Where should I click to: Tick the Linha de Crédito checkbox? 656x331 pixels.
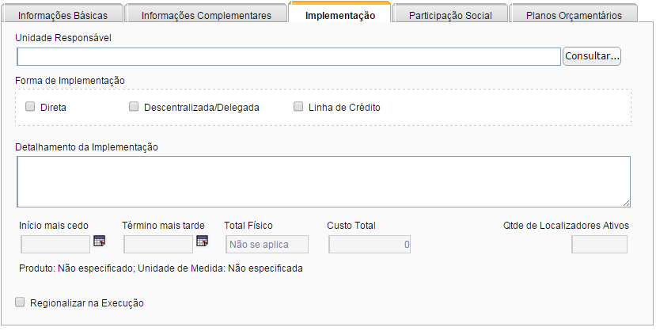tap(298, 107)
